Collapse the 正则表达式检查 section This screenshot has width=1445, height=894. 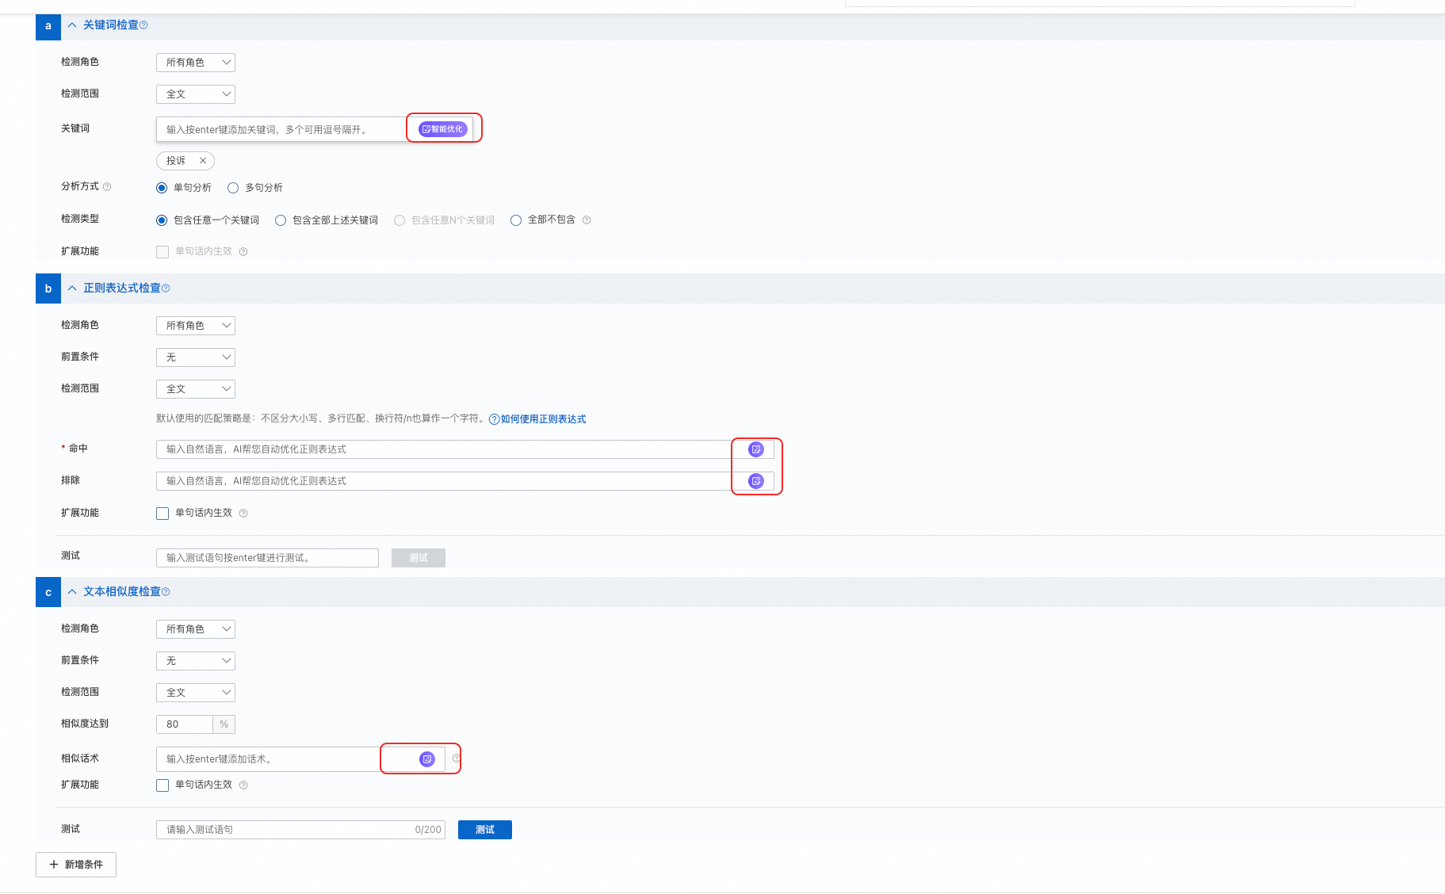click(72, 288)
